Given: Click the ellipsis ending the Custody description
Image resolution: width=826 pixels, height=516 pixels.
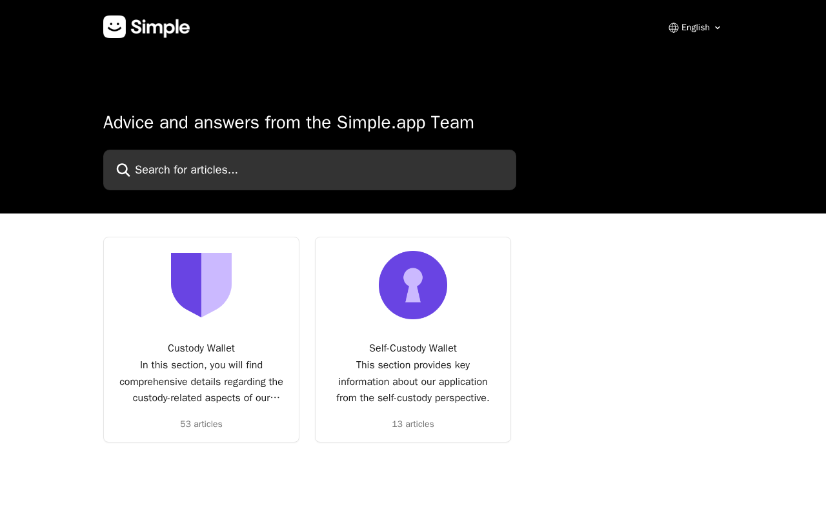Looking at the screenshot, I should pos(276,398).
